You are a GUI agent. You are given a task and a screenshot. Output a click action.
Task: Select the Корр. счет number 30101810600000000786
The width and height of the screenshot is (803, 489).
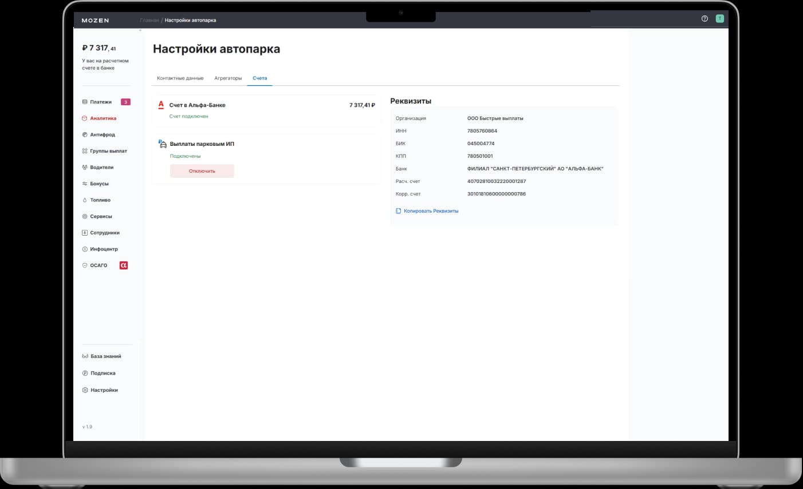[x=497, y=194]
